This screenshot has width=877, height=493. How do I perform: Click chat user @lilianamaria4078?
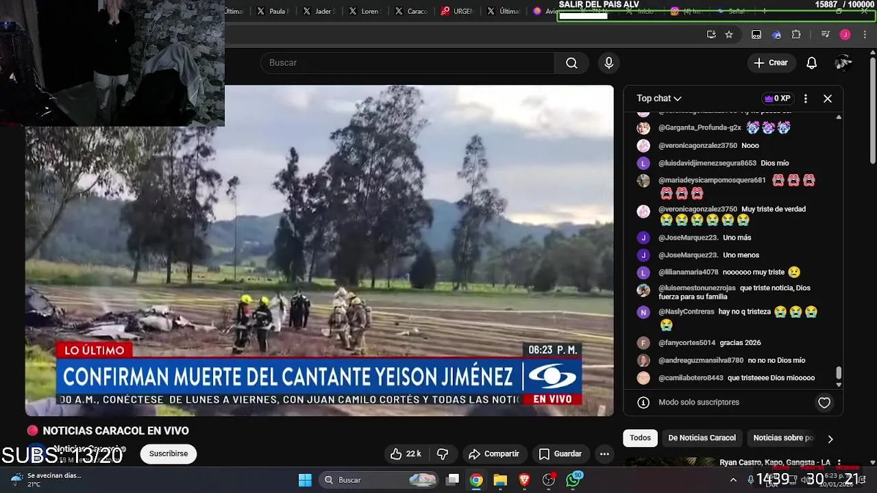tap(688, 273)
